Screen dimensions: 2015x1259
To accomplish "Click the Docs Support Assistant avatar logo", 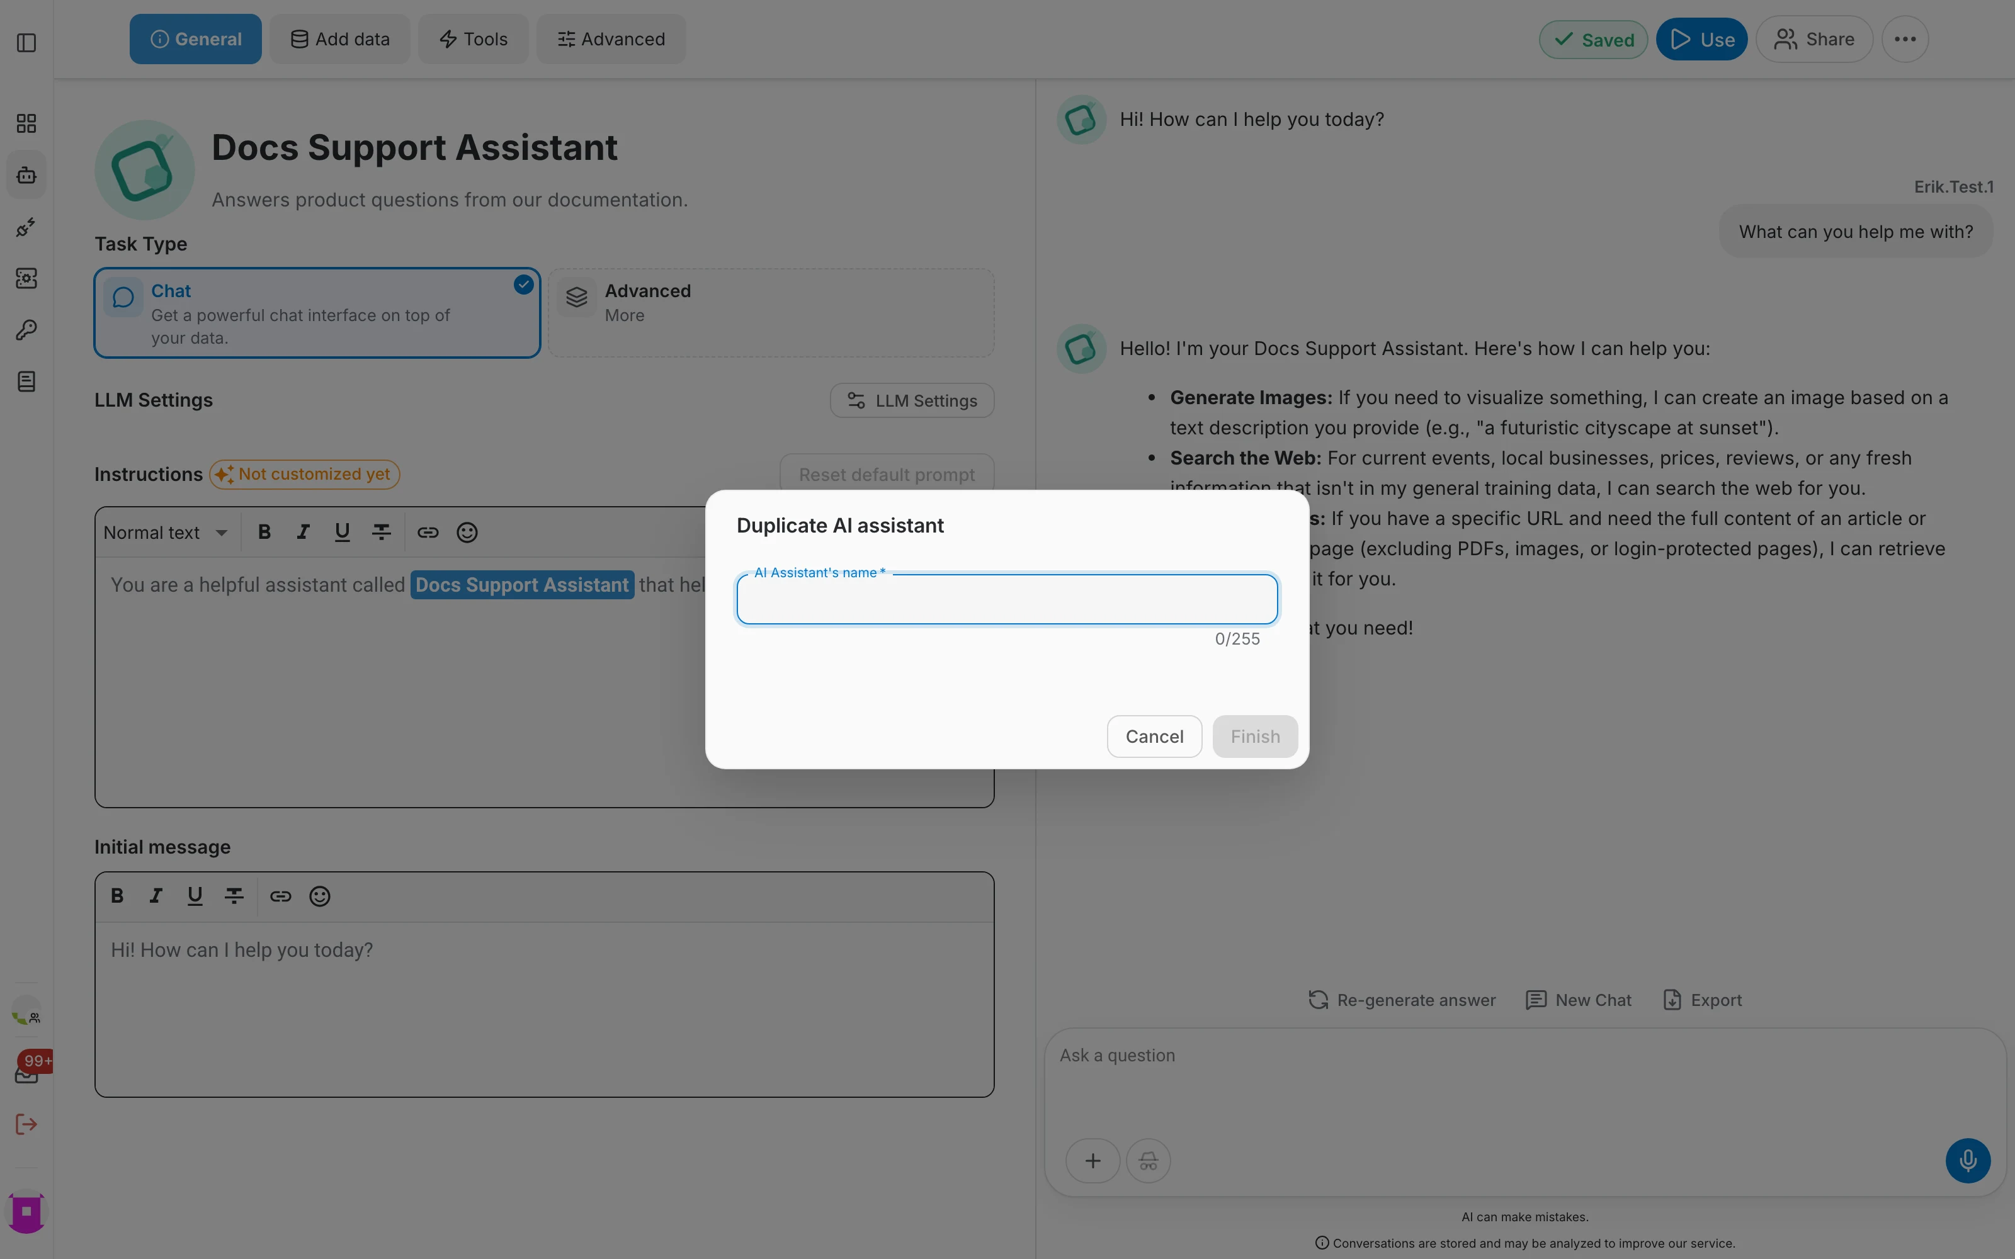I will point(145,171).
